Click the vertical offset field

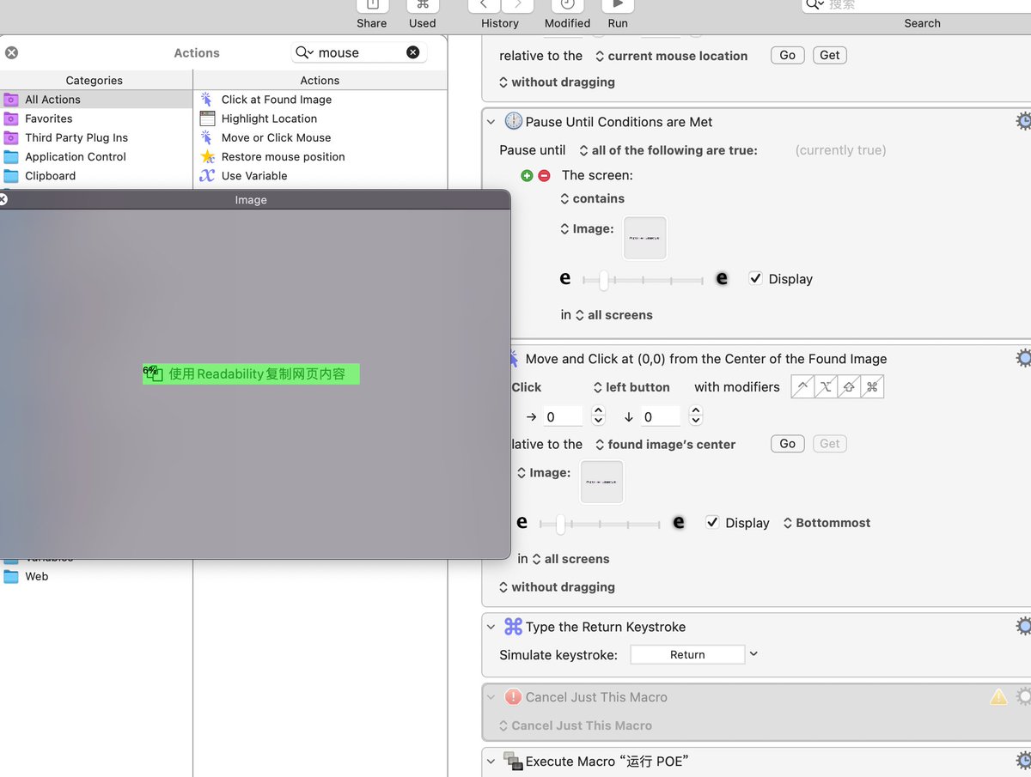[x=660, y=416]
